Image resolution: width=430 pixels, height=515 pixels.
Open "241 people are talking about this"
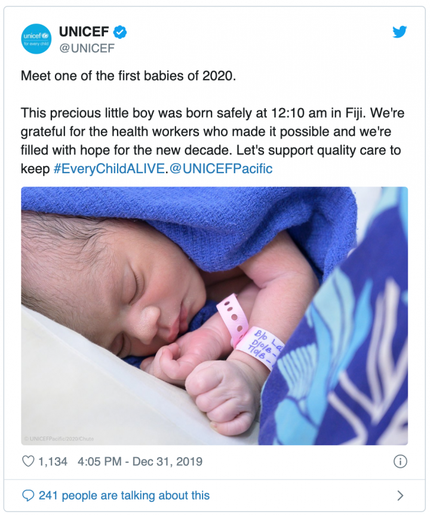124,495
